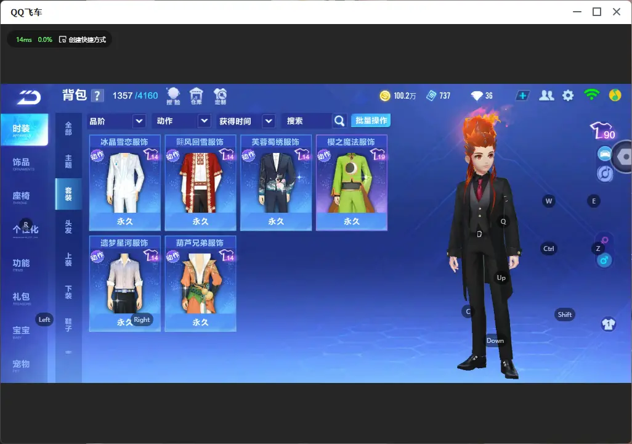Click the back arrow logo icon
This screenshot has height=444, width=632.
click(x=28, y=97)
